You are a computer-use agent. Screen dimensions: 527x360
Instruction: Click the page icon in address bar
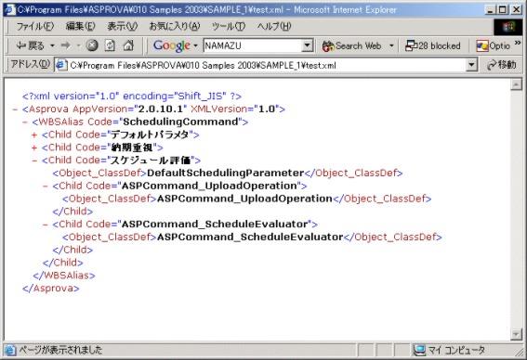61,65
